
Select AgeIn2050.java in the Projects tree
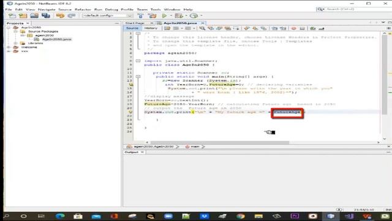[57, 39]
